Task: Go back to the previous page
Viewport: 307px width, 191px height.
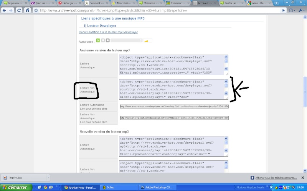Action: pos(4,11)
